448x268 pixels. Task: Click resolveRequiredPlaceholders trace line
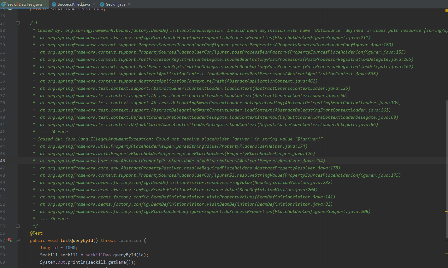190,168
